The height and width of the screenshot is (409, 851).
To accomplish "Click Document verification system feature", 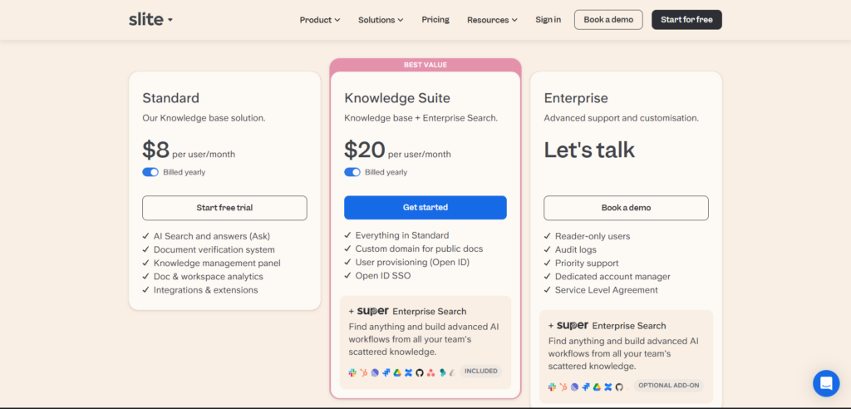I will [214, 250].
